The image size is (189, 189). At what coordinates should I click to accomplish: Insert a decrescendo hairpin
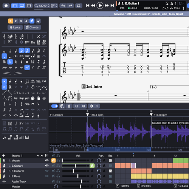(x=18, y=73)
